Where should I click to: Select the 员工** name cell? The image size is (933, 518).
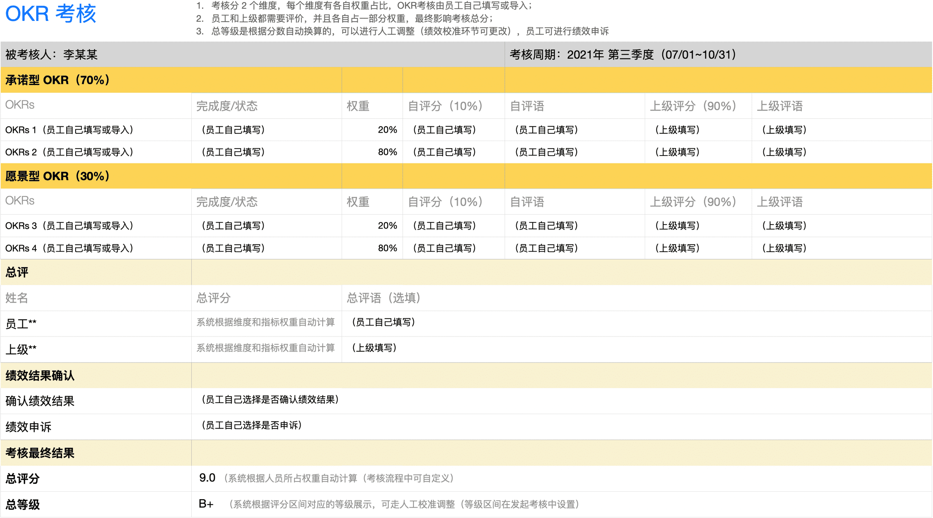[x=96, y=324]
